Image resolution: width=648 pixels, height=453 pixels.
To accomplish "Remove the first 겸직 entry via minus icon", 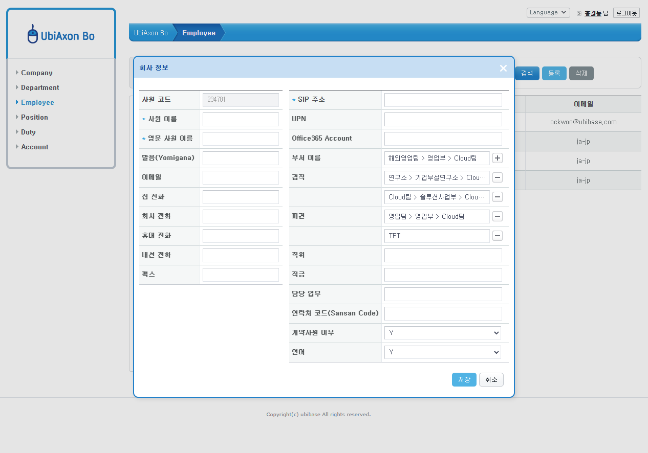I will pyautogui.click(x=497, y=177).
